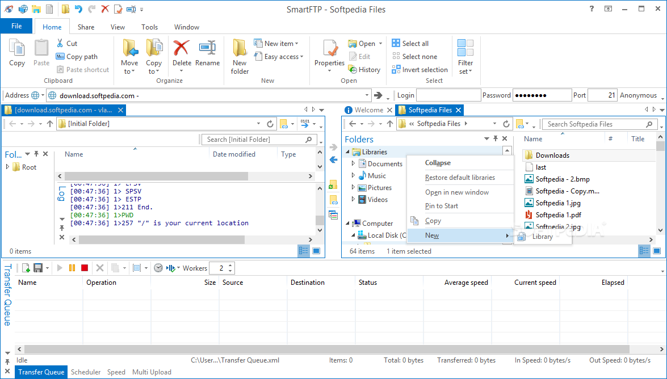The height and width of the screenshot is (379, 667).
Task: Toggle details view in left pane
Action: coord(304,251)
